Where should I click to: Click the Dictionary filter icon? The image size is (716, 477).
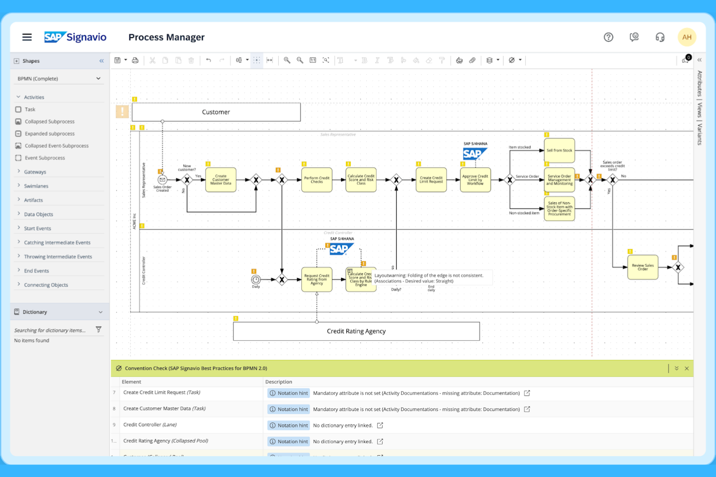click(x=99, y=329)
